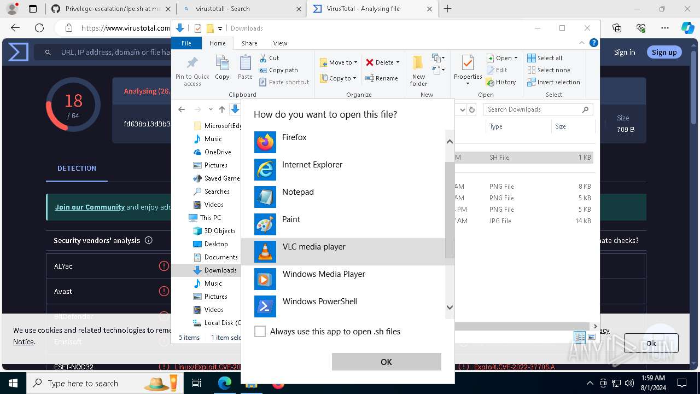Click the Copy ribbon button

222,68
